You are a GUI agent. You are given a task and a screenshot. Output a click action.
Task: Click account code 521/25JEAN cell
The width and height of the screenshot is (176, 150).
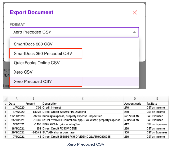135,116
